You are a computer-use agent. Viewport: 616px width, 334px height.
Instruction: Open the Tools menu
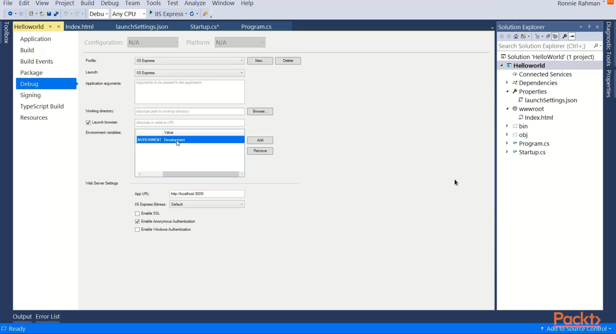[x=153, y=3]
